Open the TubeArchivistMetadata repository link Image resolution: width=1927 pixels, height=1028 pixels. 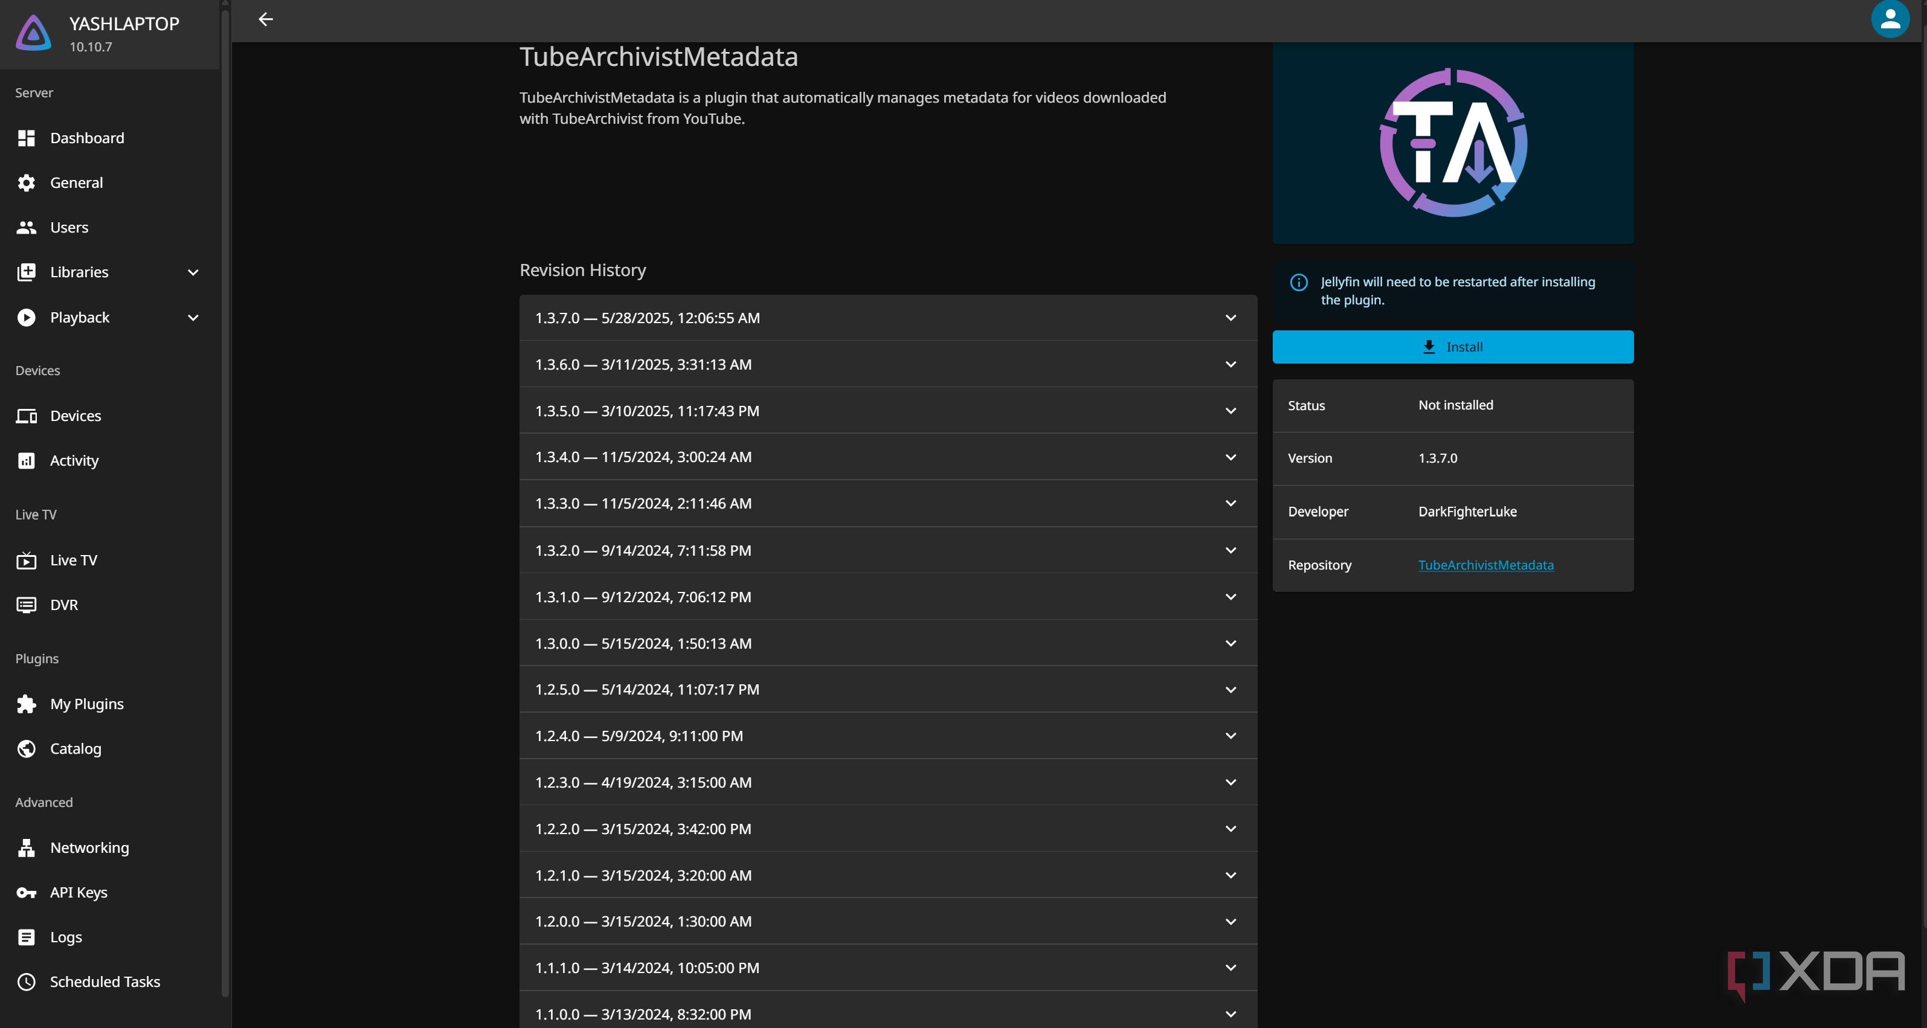[1485, 565]
